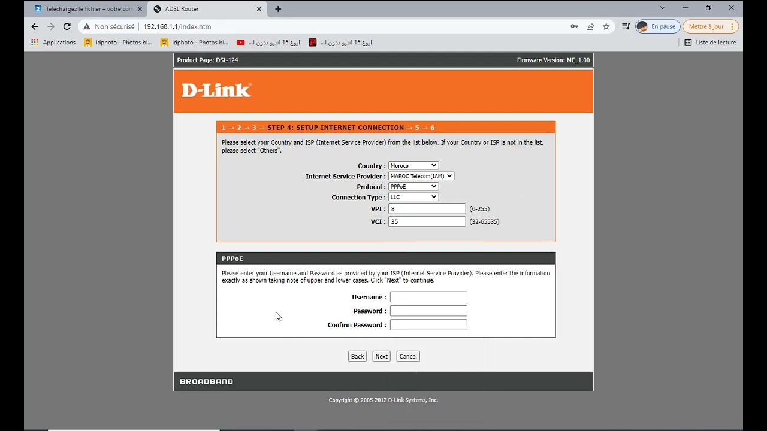Click the Mettre à jour button

tap(711, 26)
